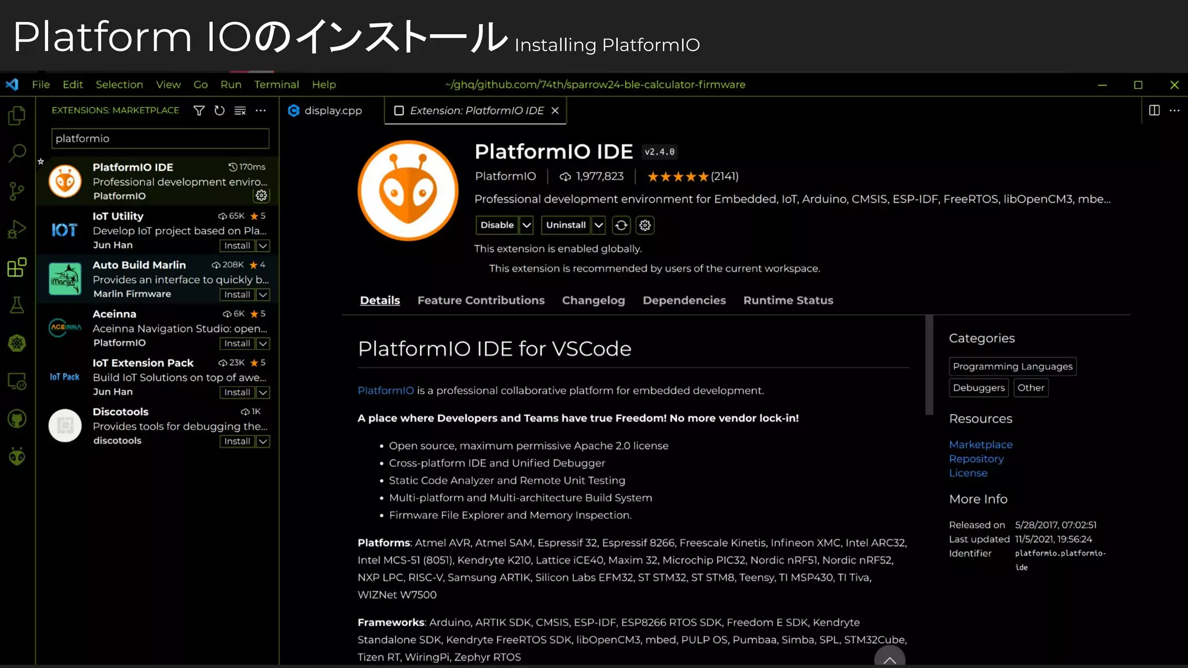This screenshot has height=668, width=1188.
Task: Open the License resource link
Action: [968, 473]
